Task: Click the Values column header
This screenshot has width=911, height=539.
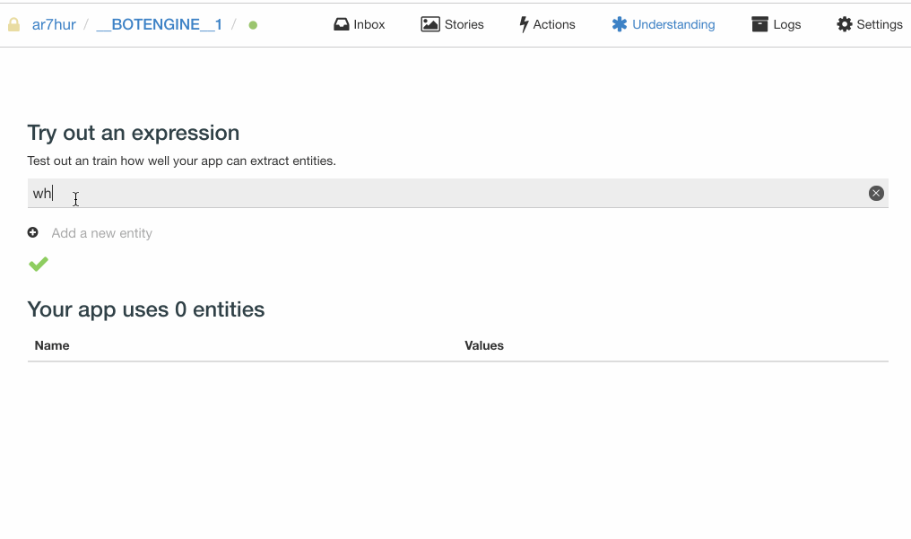Action: [x=484, y=345]
